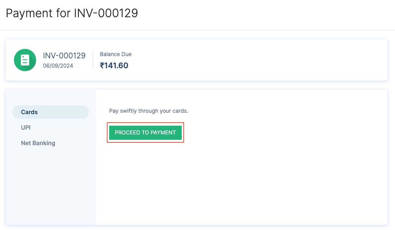Click the invoice date 06/09/2024
The height and width of the screenshot is (230, 395).
(x=58, y=65)
